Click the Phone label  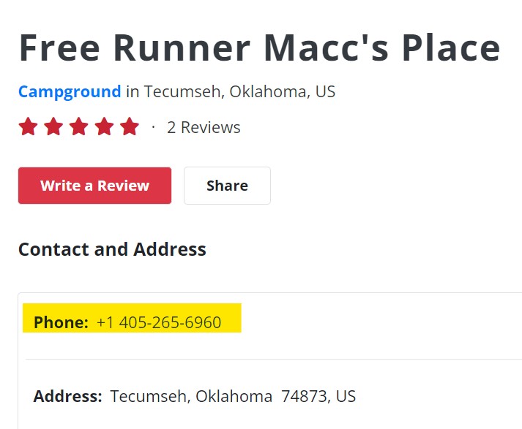click(61, 322)
